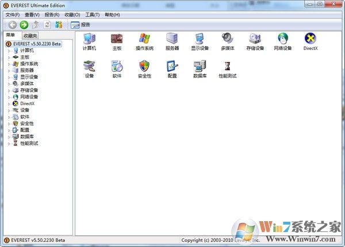Image resolution: width=345 pixels, height=247 pixels.
Task: Open the 文件(F) menu
Action: 13,14
